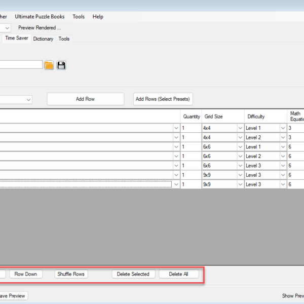Image resolution: width=304 pixels, height=304 pixels.
Task: Expand Grid Size dropdown in first row
Action: [240, 128]
